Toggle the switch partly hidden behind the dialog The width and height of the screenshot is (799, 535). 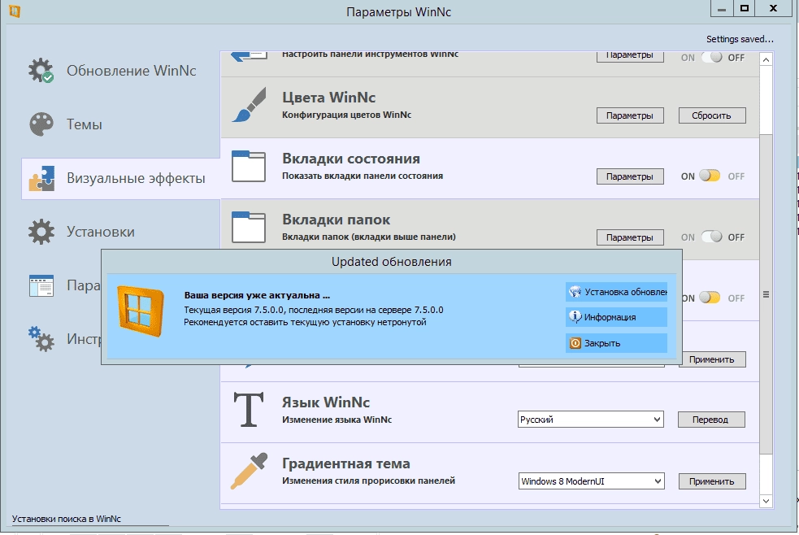click(x=710, y=298)
